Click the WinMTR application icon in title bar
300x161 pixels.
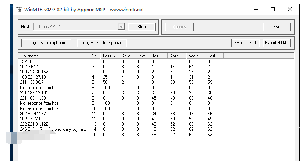coord(19,10)
